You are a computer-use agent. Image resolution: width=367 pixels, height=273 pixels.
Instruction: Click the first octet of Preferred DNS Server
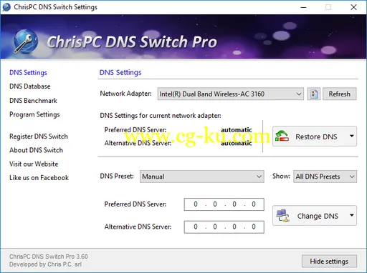[x=196, y=204]
